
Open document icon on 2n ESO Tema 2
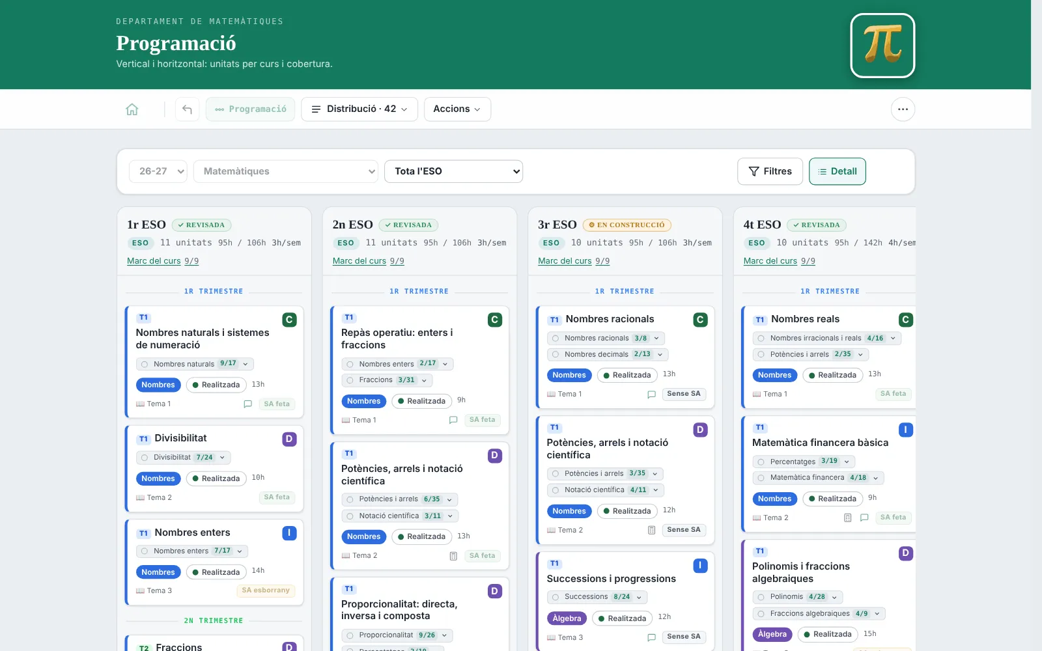click(453, 556)
